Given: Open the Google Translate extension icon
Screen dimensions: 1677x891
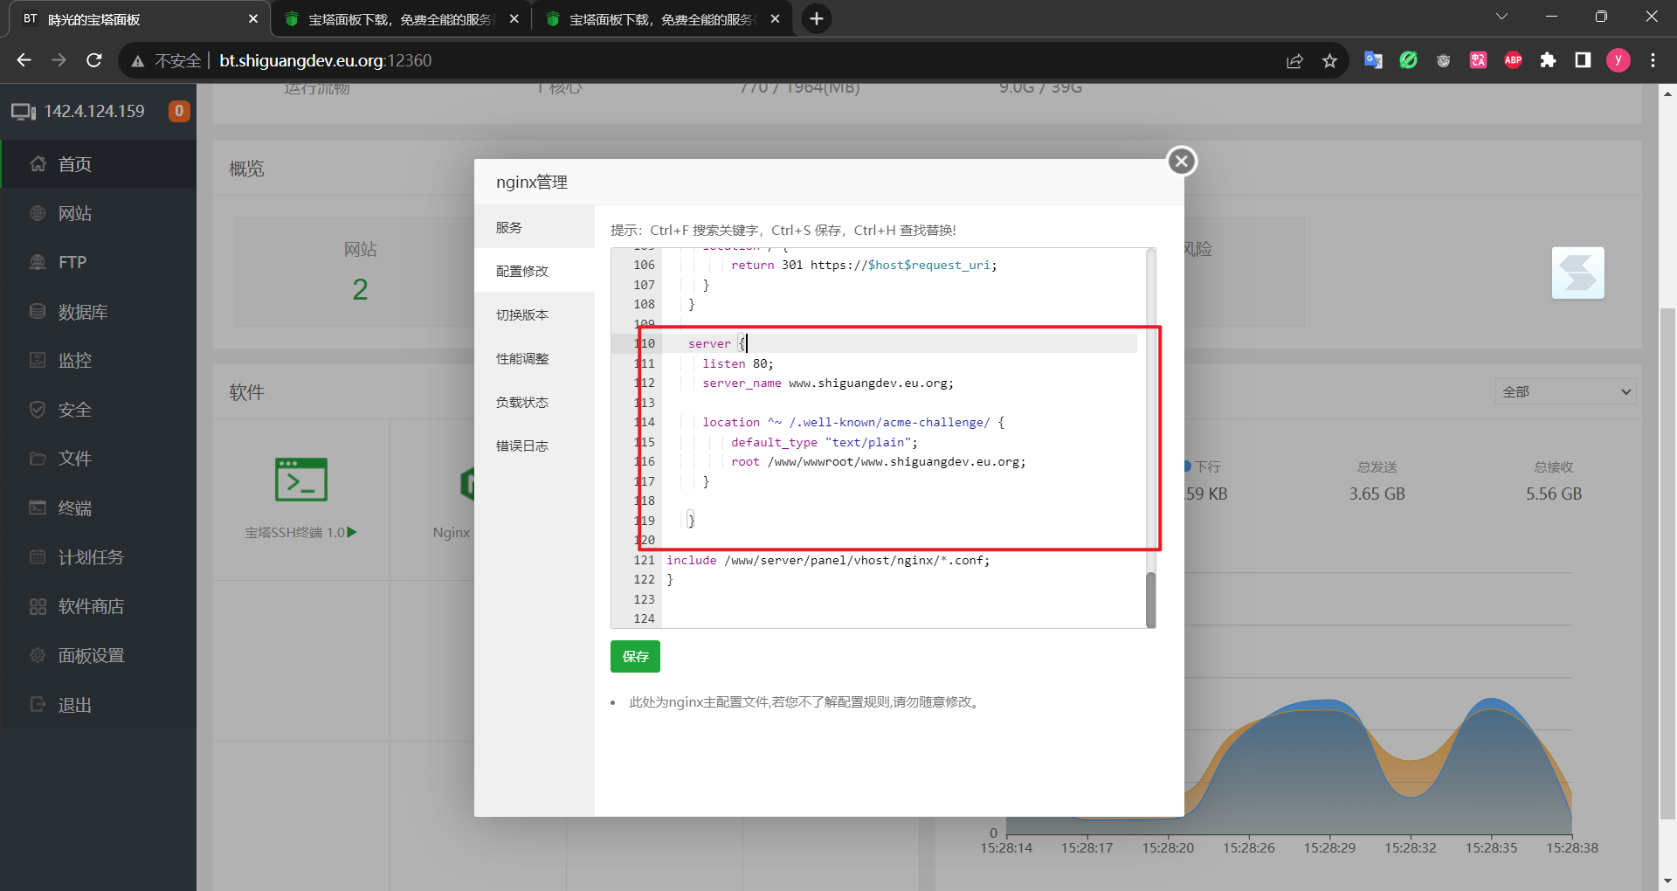Looking at the screenshot, I should 1373,60.
